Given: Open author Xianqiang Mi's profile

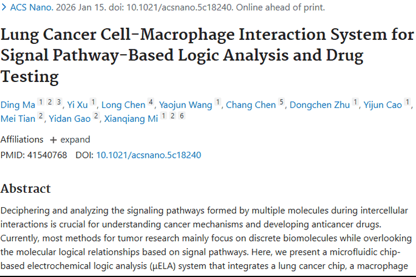Looking at the screenshot, I should (131, 119).
